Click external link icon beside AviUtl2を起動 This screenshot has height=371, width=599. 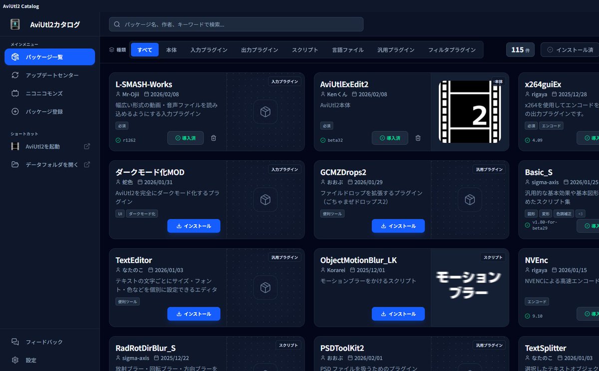[87, 146]
